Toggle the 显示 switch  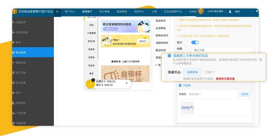pyautogui.click(x=195, y=42)
